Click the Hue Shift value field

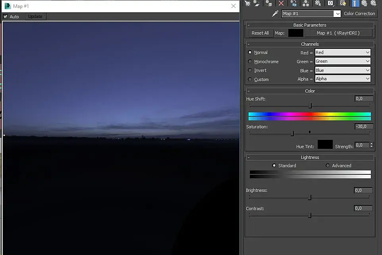point(363,99)
